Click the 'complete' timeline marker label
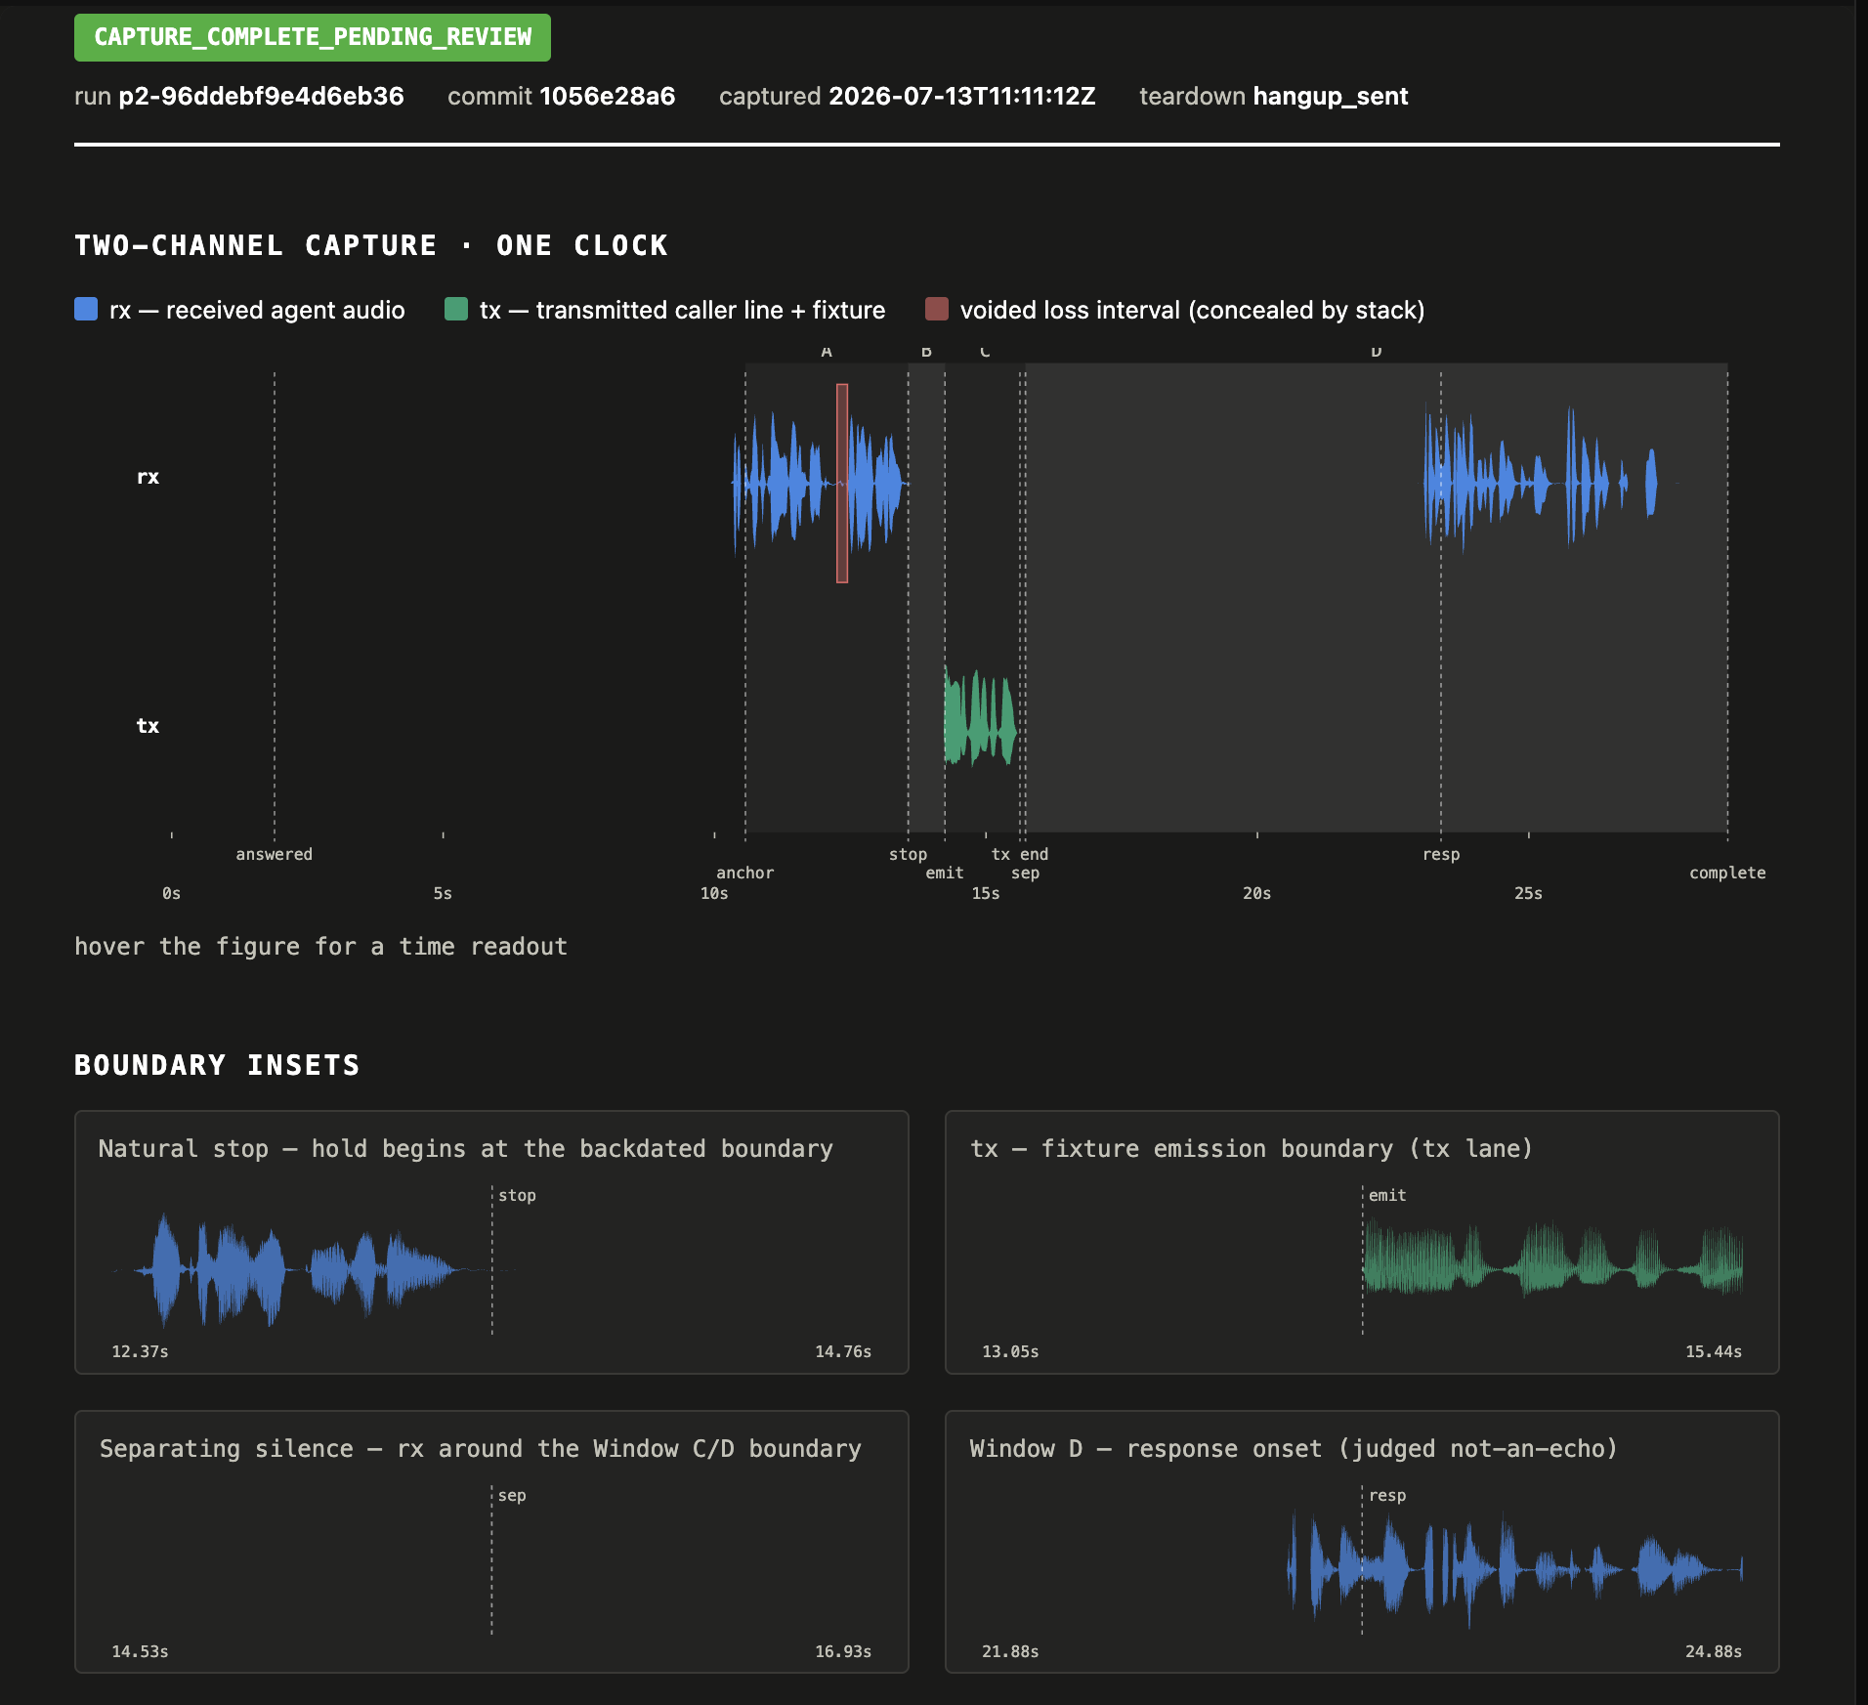1868x1705 pixels. (x=1727, y=873)
